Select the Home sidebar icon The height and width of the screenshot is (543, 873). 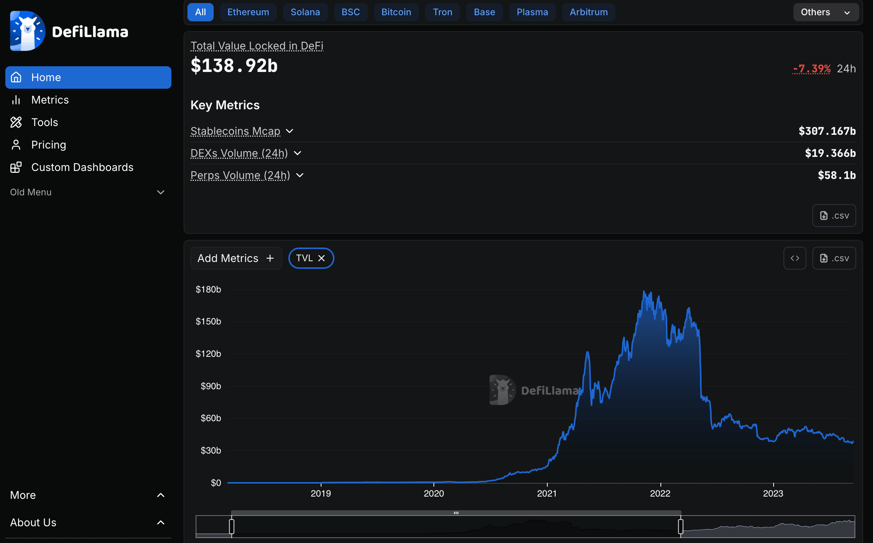tap(16, 77)
